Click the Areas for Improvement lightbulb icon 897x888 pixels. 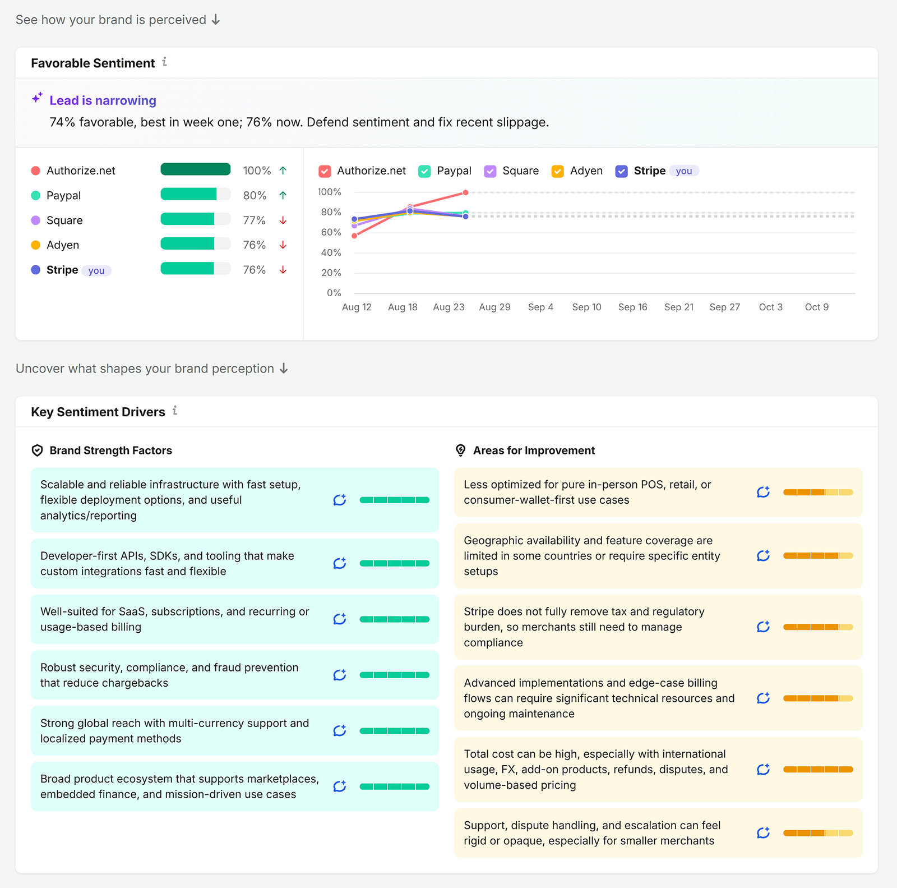pyautogui.click(x=461, y=450)
